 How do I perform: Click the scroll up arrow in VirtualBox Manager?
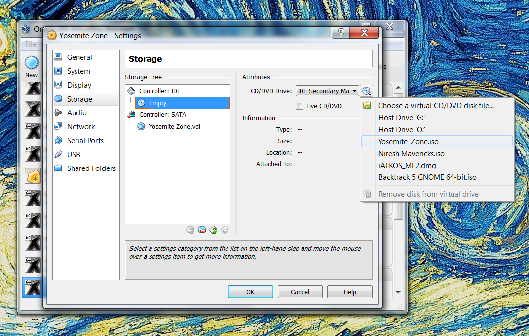(x=398, y=88)
